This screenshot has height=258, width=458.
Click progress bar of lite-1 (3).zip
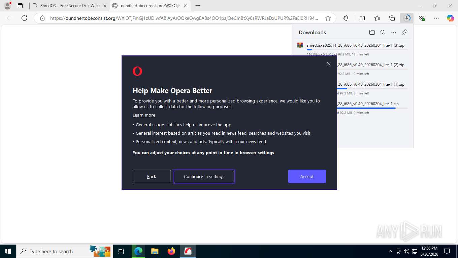[357, 50]
